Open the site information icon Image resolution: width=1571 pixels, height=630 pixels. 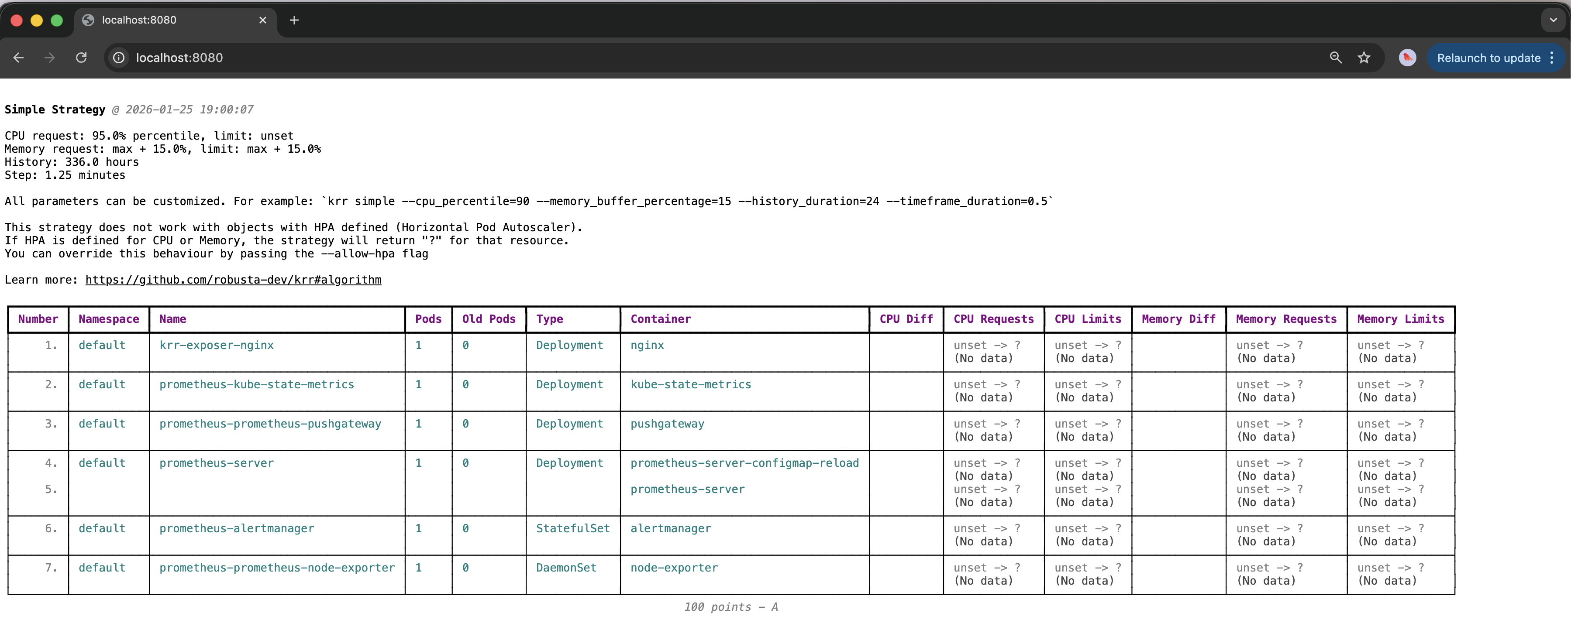(x=119, y=57)
